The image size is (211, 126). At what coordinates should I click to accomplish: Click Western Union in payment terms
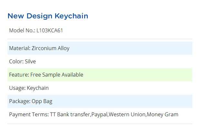point(127,114)
